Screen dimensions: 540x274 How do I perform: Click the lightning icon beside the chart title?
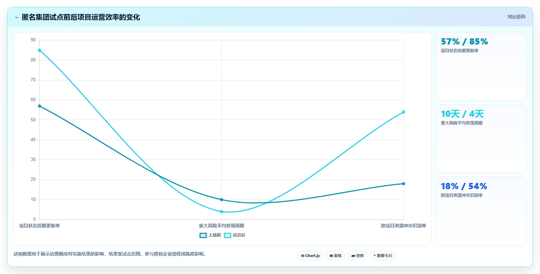16,17
